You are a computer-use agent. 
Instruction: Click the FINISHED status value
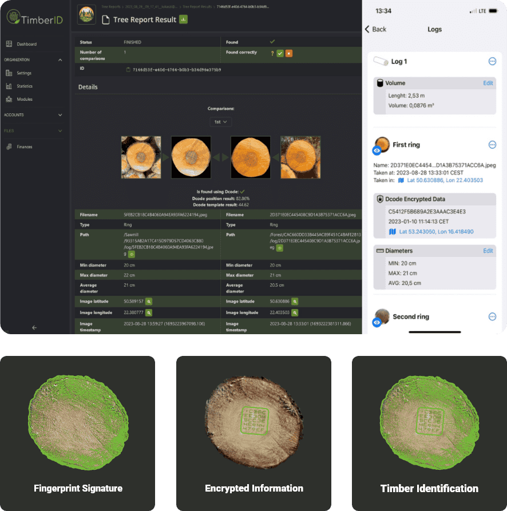pyautogui.click(x=132, y=42)
